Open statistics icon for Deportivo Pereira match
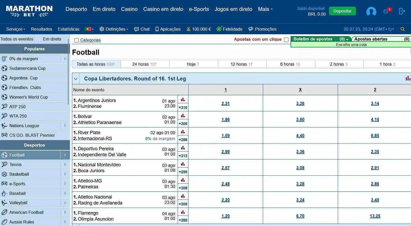 [183, 148]
